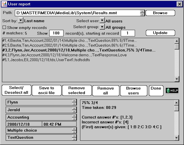Click the Jerald first name field
This screenshot has height=145, width=184.
pyautogui.click(x=39, y=110)
